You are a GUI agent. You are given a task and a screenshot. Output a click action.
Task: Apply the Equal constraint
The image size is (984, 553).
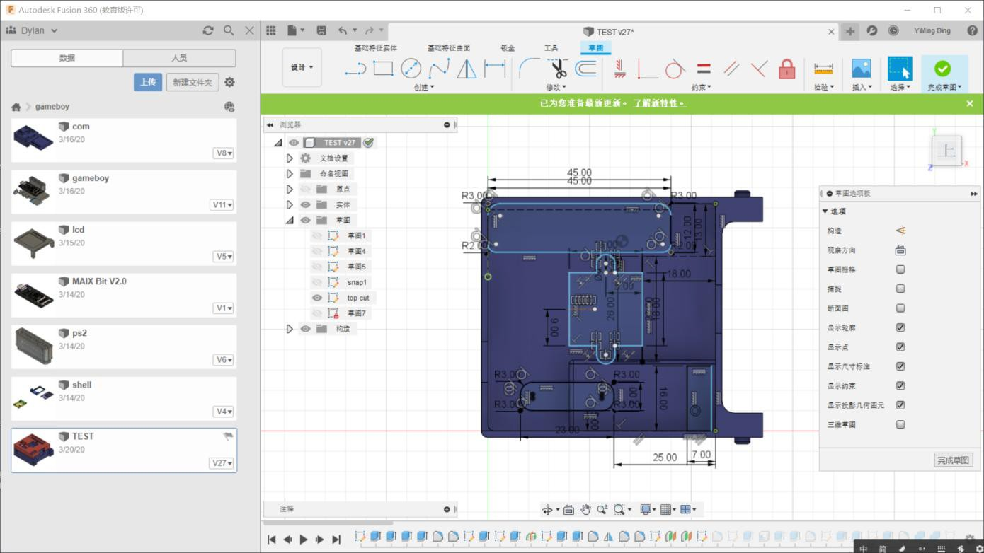coord(703,69)
